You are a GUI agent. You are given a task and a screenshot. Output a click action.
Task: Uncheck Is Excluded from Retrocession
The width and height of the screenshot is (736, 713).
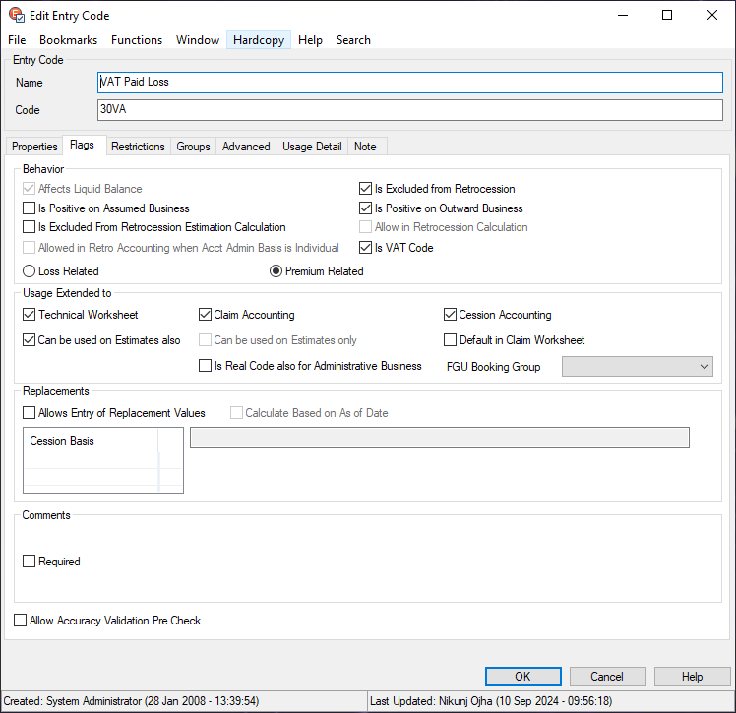365,189
